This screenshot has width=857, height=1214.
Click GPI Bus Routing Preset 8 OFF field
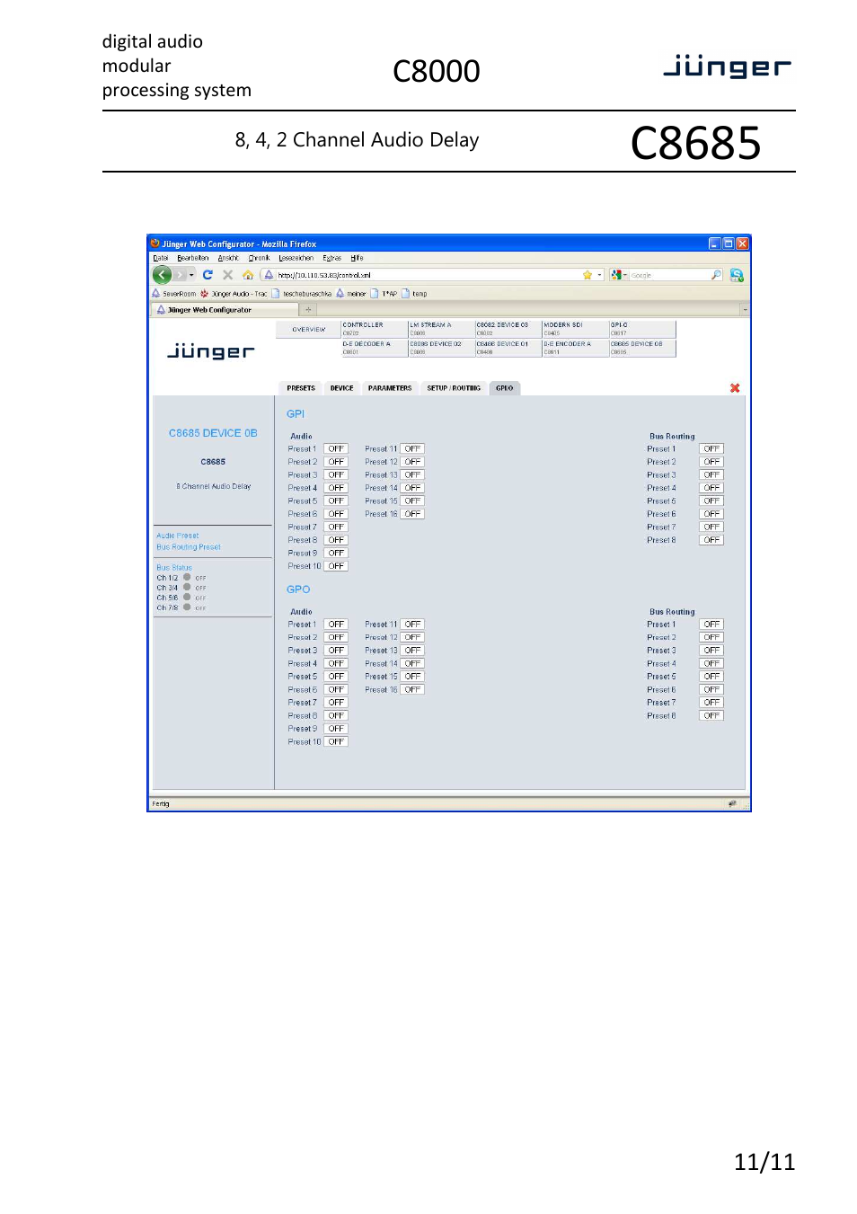[711, 540]
